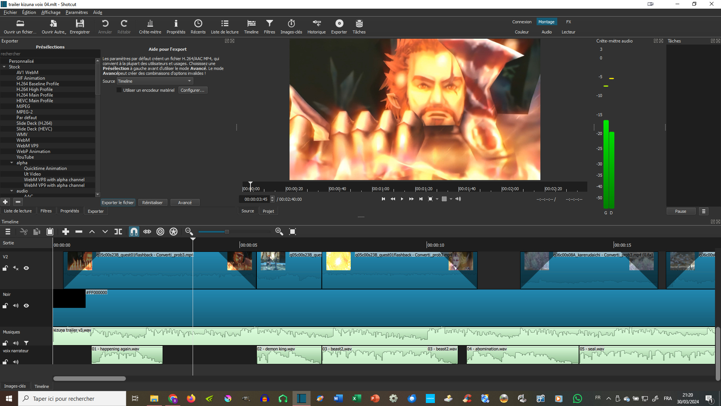The width and height of the screenshot is (721, 406).
Task: Switch to the Filtres tab
Action: [x=46, y=211]
